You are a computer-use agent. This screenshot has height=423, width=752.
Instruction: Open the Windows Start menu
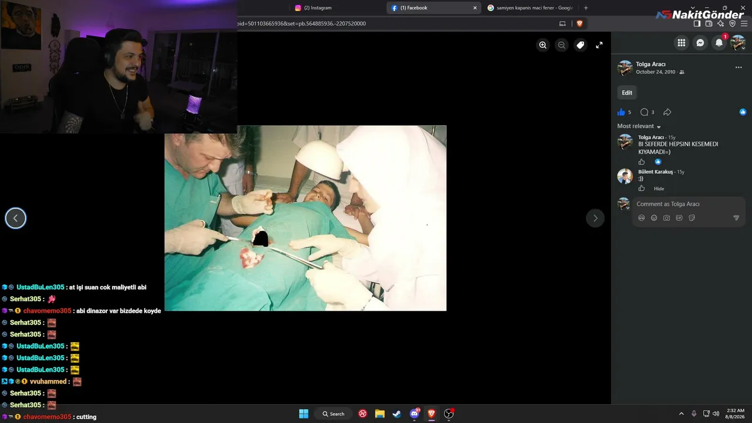(304, 414)
